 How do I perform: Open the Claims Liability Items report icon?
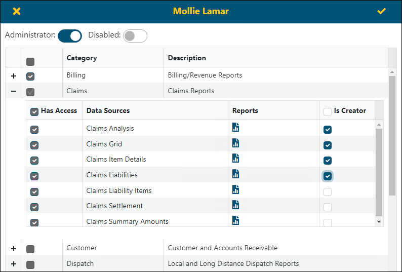[235, 189]
